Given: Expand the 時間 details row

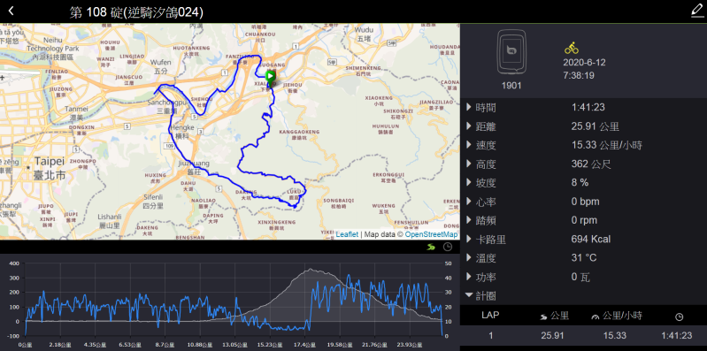Looking at the screenshot, I should coord(583,107).
